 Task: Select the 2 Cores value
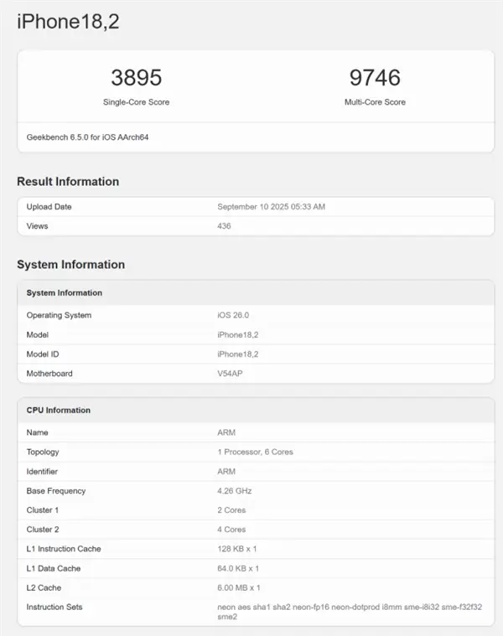pyautogui.click(x=231, y=509)
